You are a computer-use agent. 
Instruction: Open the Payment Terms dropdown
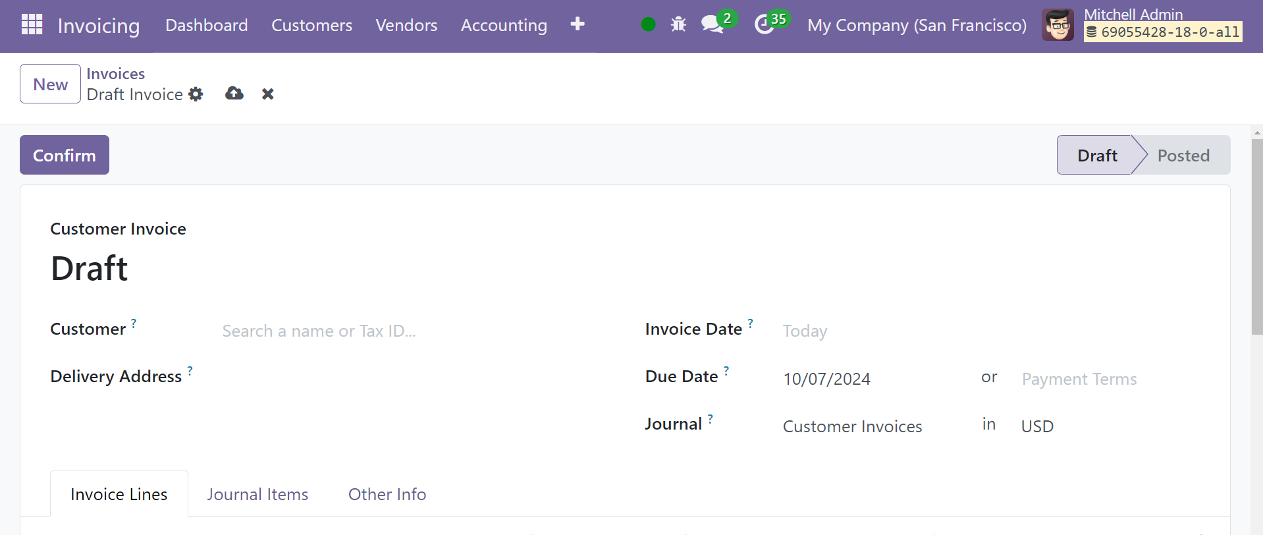point(1110,379)
